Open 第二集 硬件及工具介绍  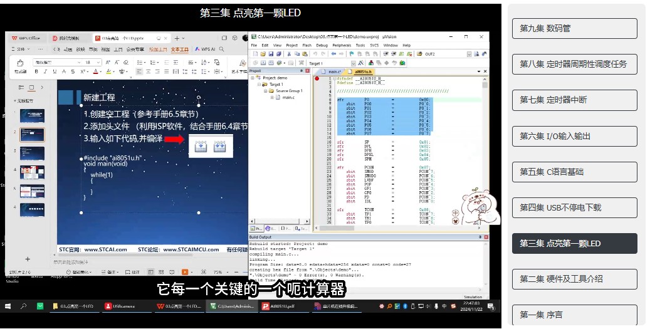click(574, 279)
